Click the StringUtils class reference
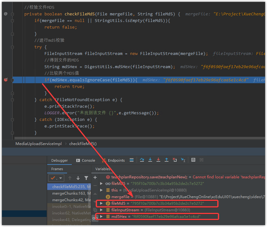This screenshot has width=267, height=227. click(108, 21)
